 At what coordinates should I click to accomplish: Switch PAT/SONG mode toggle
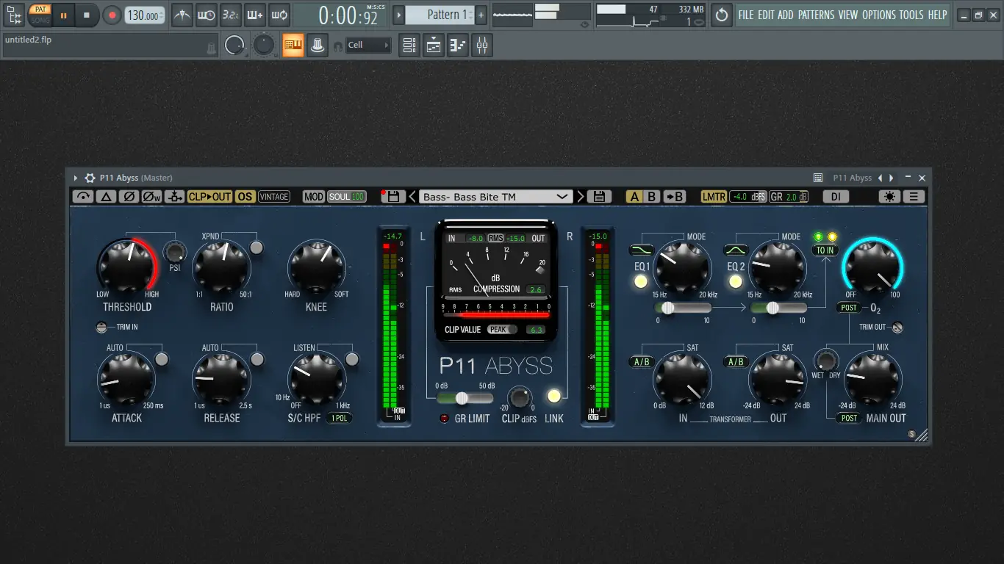click(x=40, y=15)
